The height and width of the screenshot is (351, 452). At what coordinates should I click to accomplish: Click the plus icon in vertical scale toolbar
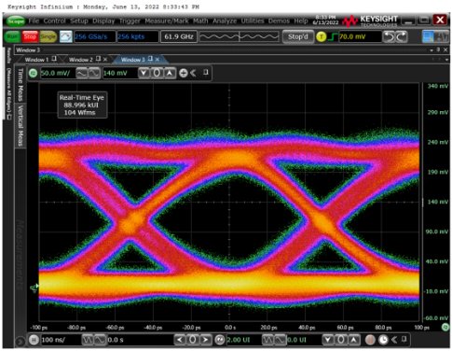point(184,73)
